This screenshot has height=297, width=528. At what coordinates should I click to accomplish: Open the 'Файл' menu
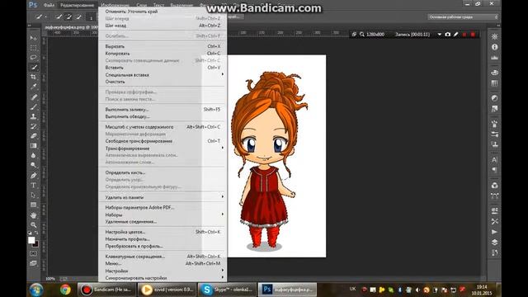[x=49, y=5]
